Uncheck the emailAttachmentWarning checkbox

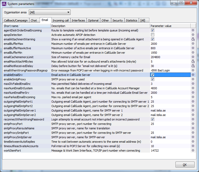point(152,39)
